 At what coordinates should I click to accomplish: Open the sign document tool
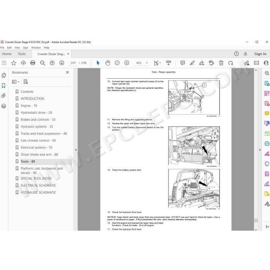pyautogui.click(x=202, y=63)
